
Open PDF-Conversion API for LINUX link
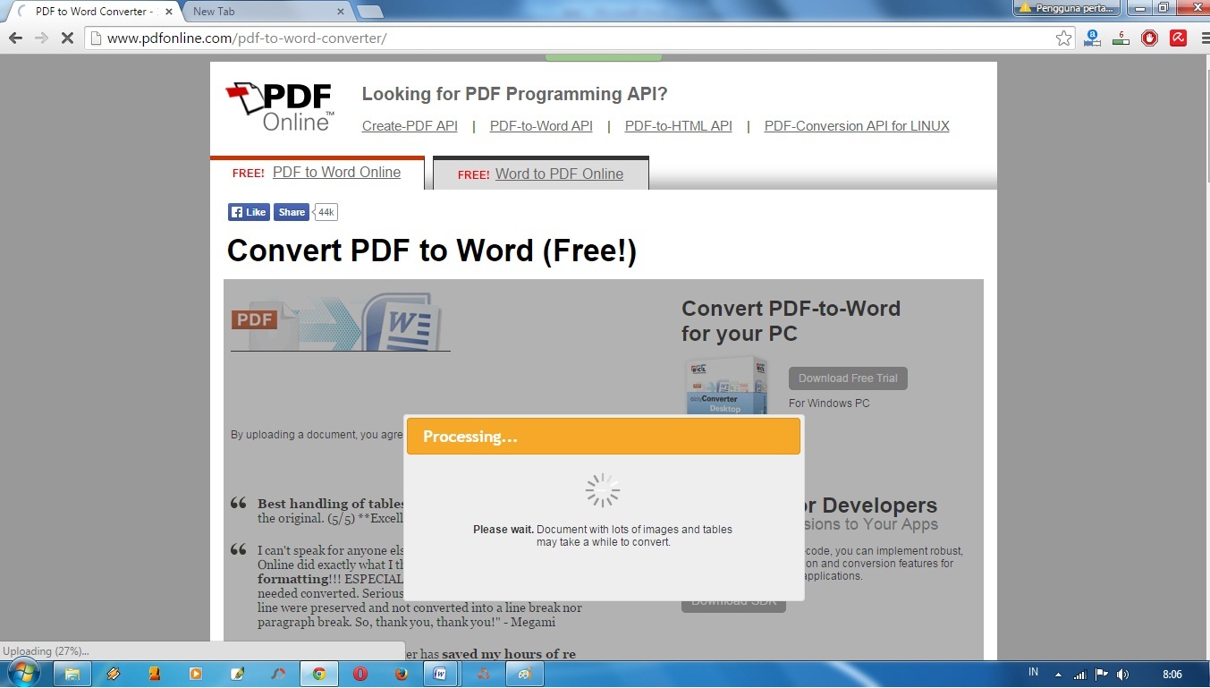click(x=857, y=126)
